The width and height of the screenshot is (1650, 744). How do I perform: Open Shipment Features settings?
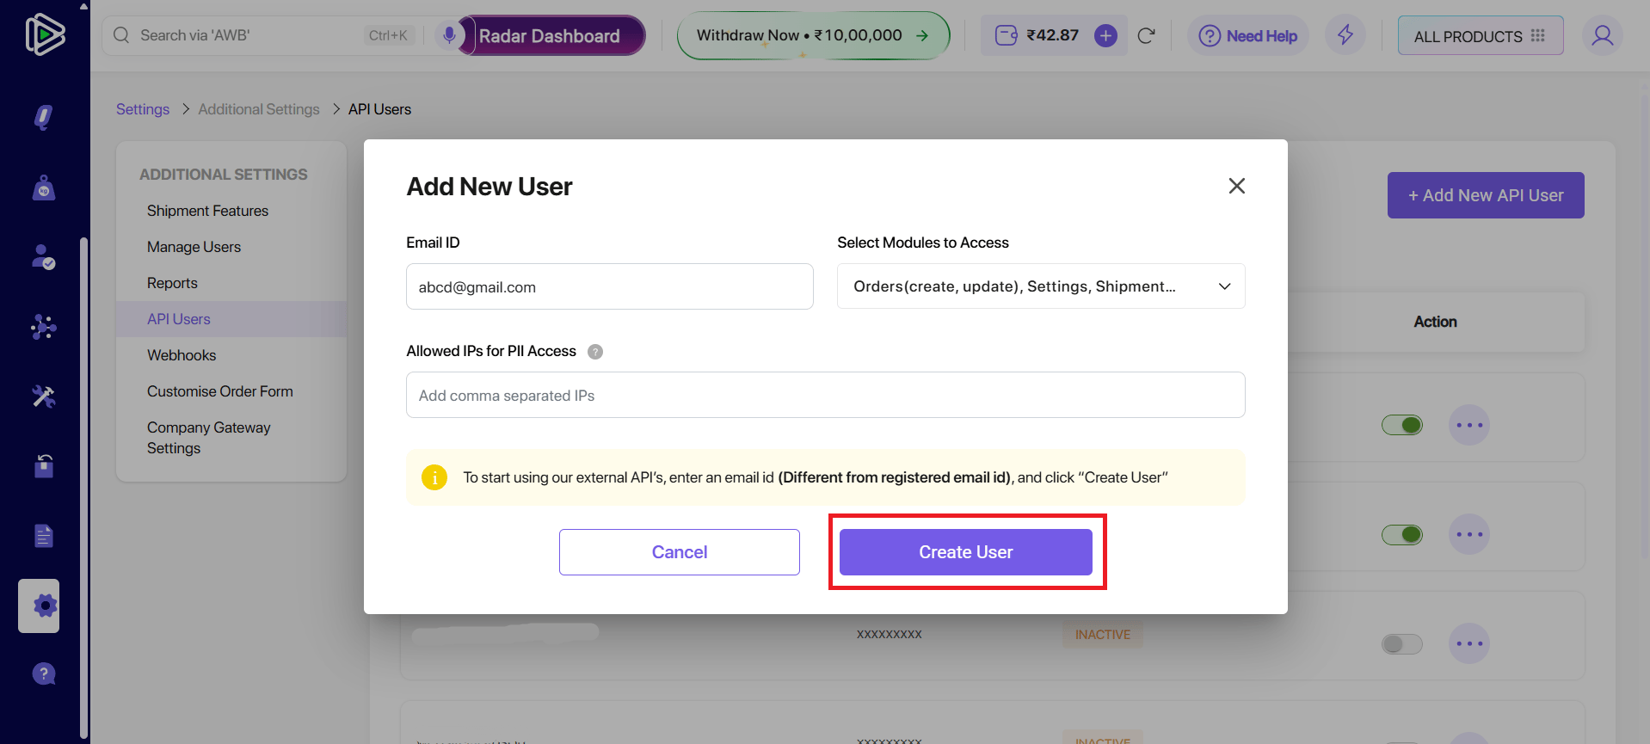207,211
